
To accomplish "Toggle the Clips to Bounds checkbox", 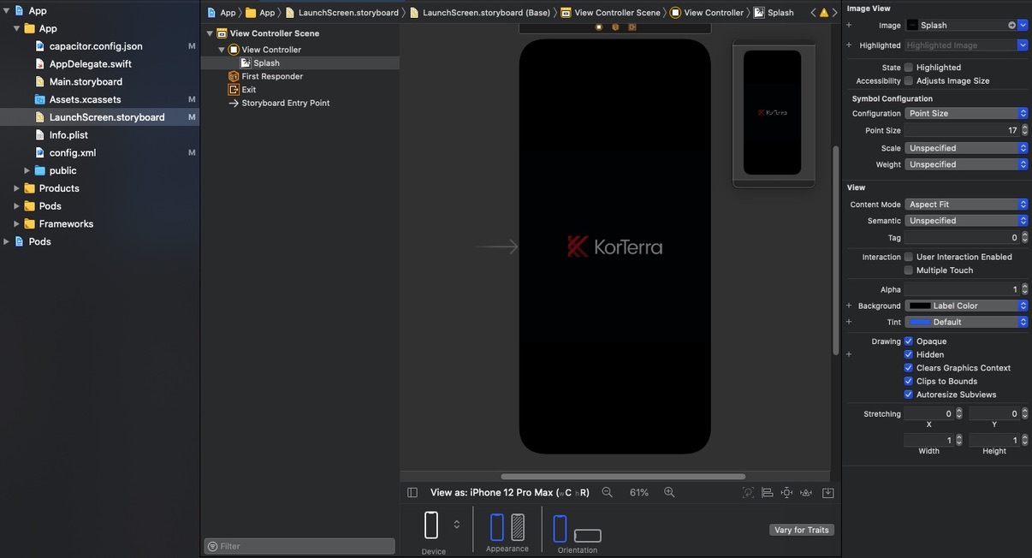I will point(909,381).
